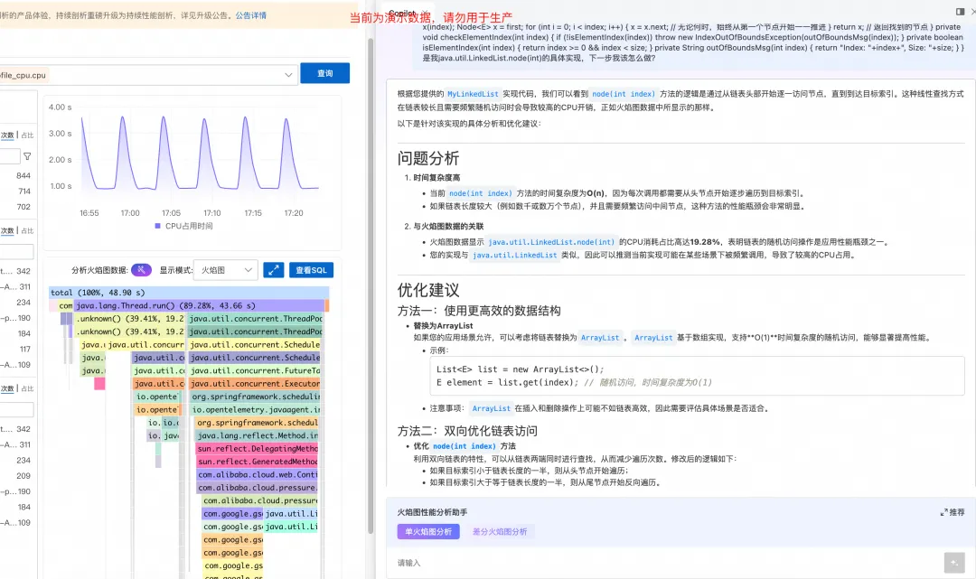
Task: Click the first .unknown() (39.41%) flame bar
Action: (x=129, y=319)
